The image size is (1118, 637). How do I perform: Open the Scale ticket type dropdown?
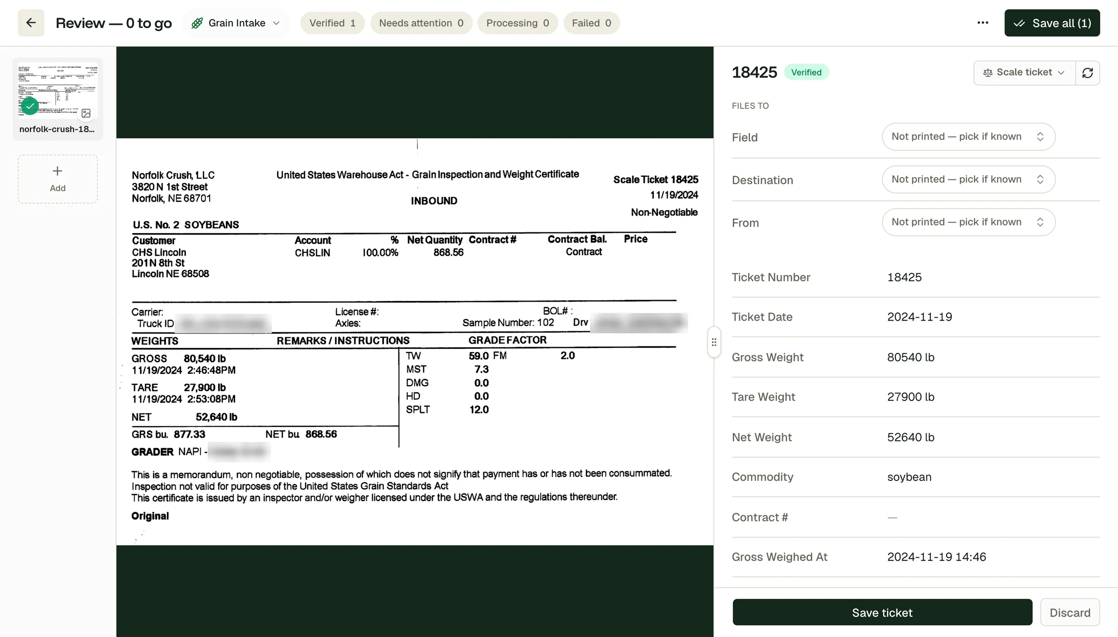1024,73
